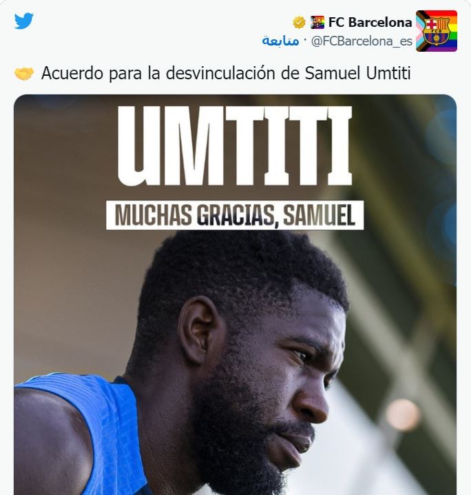Click the FC Barcelona display name

click(370, 23)
